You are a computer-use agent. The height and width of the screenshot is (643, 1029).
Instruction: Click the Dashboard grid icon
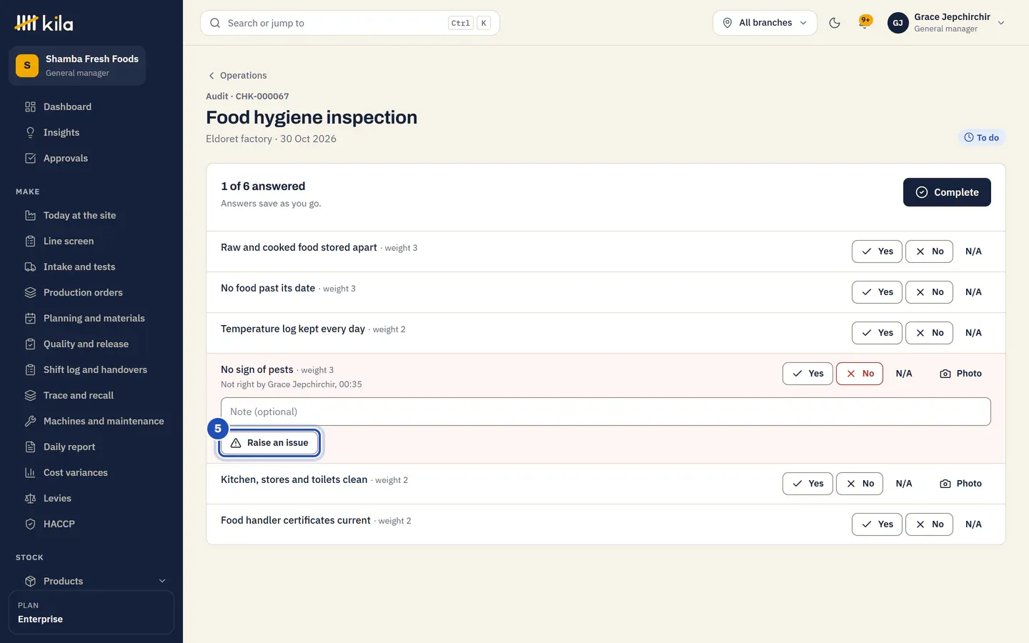[x=30, y=107]
